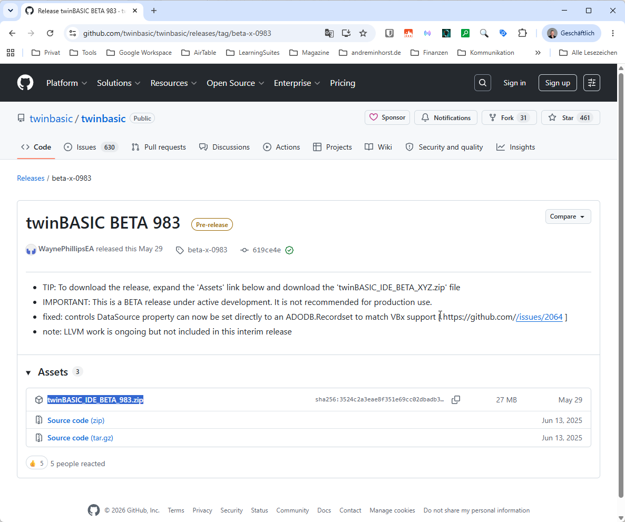This screenshot has height=522, width=625.
Task: Open a new browser tab
Action: [154, 11]
